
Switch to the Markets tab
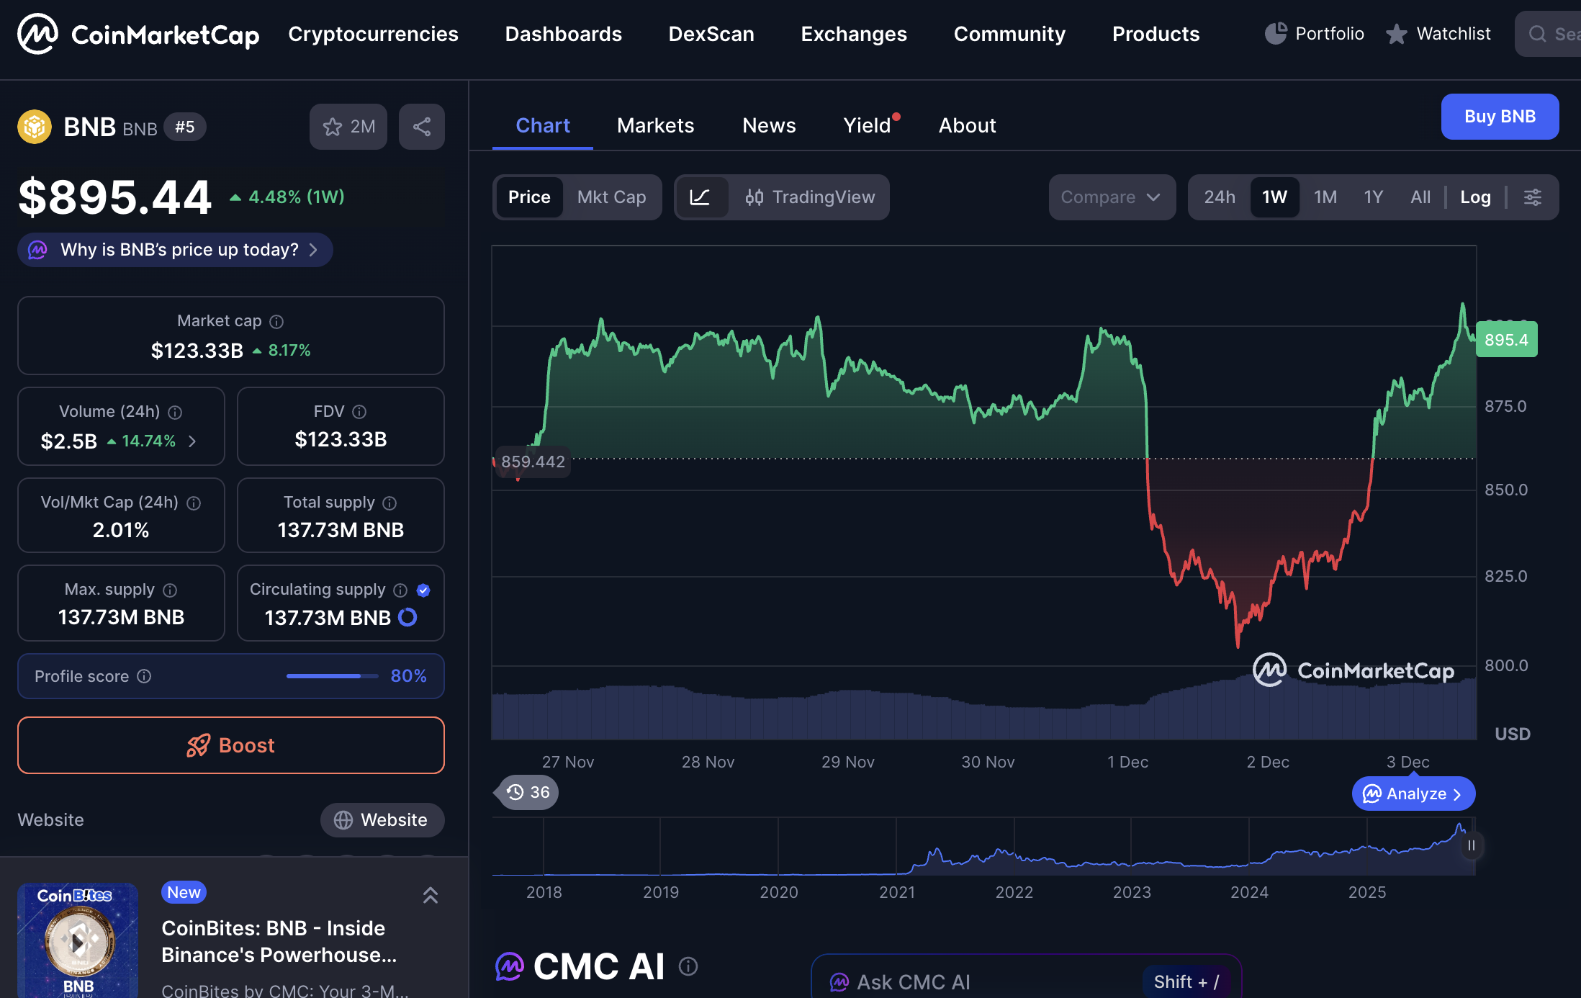(x=655, y=125)
